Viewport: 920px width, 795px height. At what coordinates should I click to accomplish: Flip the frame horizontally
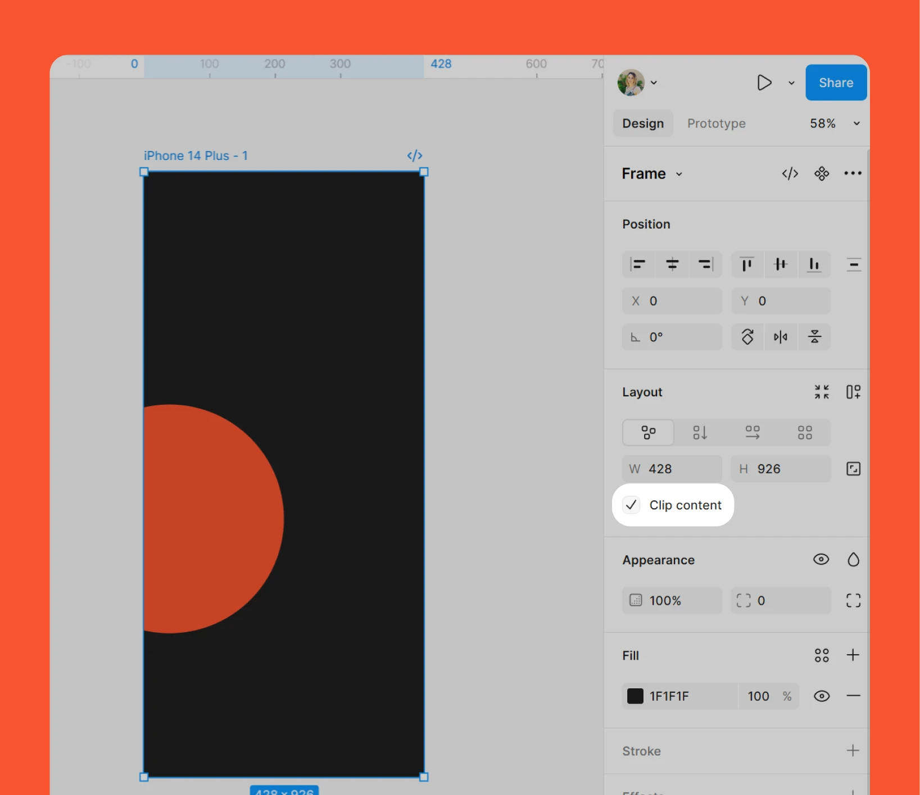781,337
